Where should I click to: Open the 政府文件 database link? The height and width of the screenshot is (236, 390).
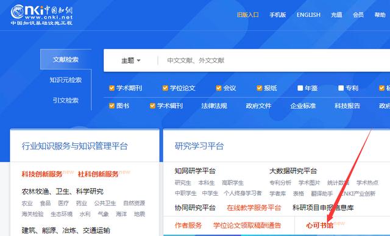click(x=258, y=105)
